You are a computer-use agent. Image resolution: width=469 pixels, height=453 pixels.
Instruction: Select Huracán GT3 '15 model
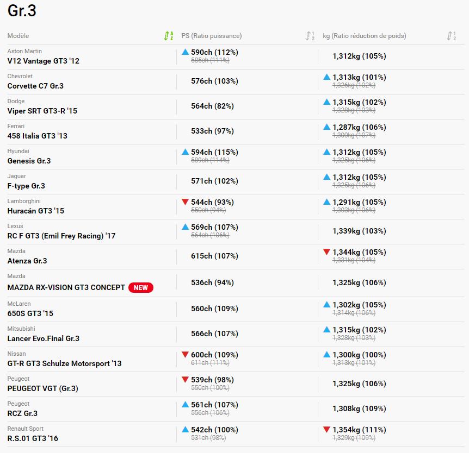click(35, 211)
